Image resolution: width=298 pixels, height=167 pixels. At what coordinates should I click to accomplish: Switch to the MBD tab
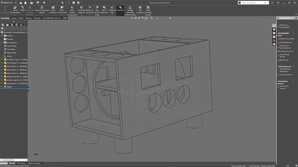point(65,18)
